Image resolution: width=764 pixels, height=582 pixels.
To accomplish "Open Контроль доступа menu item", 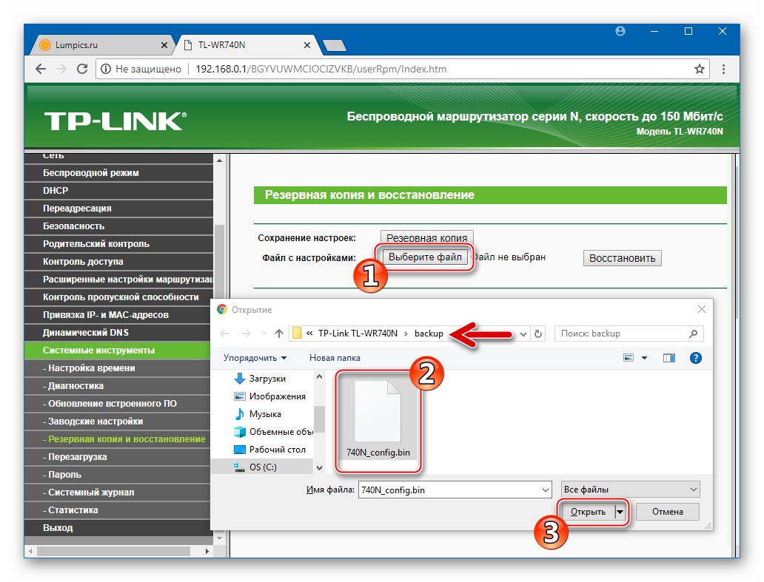I will tap(119, 262).
